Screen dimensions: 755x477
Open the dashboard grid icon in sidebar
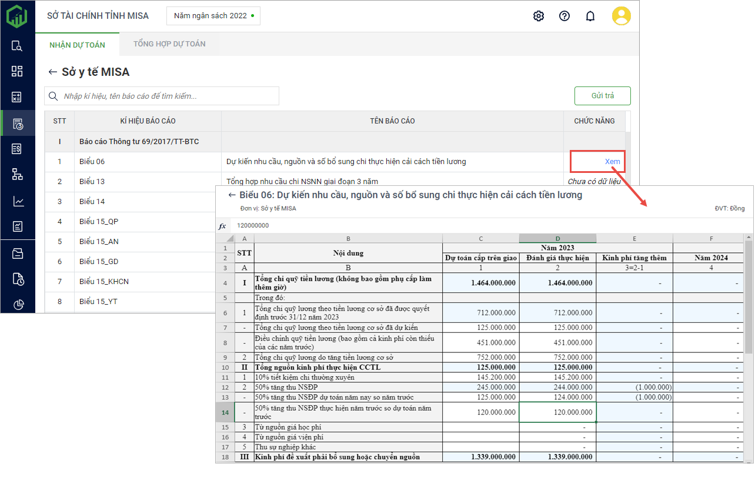coord(17,71)
